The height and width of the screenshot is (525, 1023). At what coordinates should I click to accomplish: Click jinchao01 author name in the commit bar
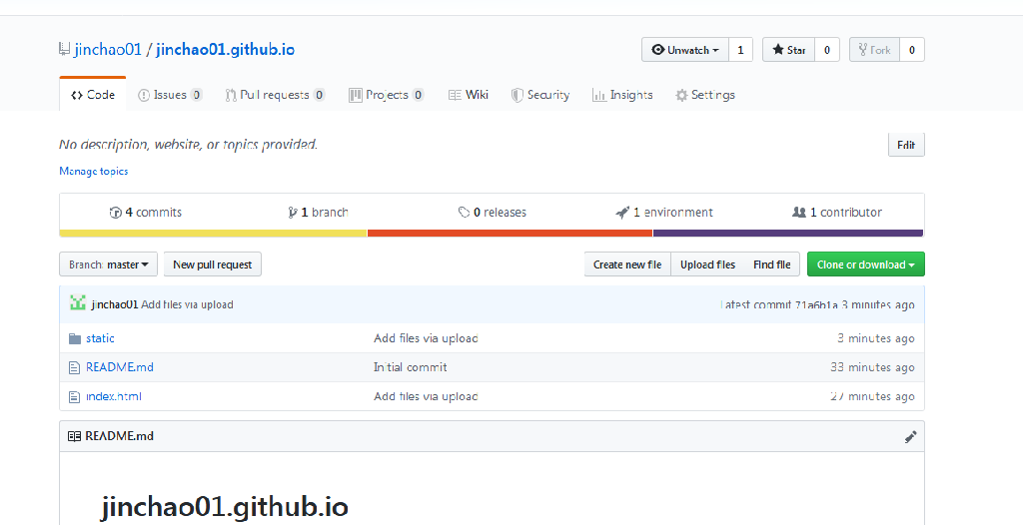click(115, 304)
